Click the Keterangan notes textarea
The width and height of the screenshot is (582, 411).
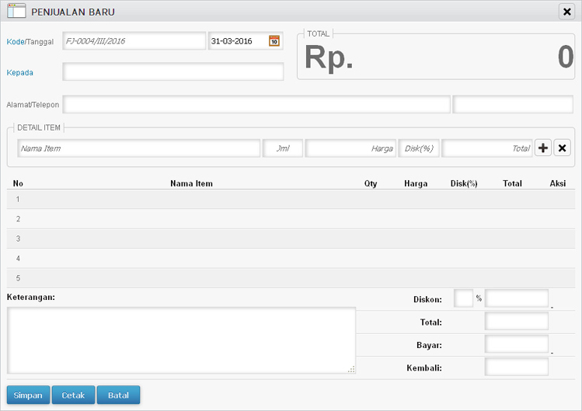point(182,340)
